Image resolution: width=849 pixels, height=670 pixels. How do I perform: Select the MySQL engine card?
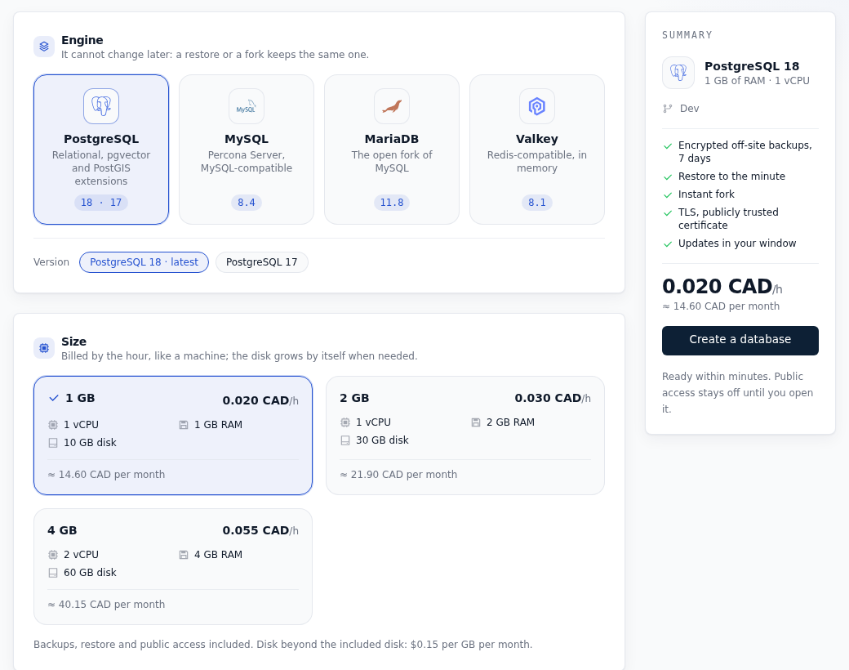click(247, 149)
